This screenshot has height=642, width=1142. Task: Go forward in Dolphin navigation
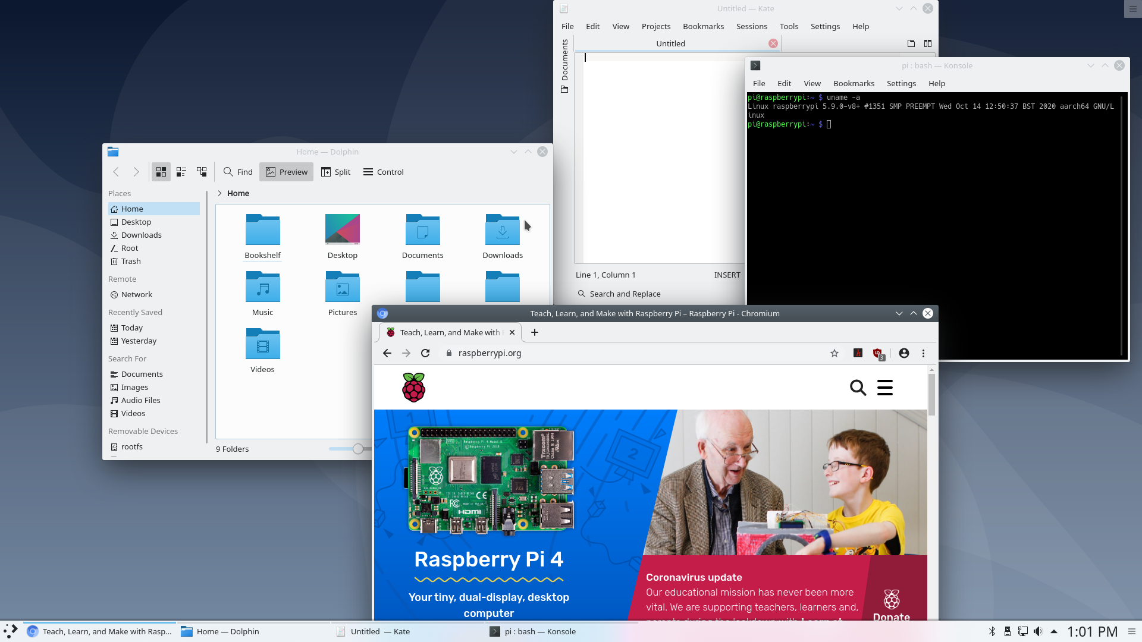tap(136, 172)
